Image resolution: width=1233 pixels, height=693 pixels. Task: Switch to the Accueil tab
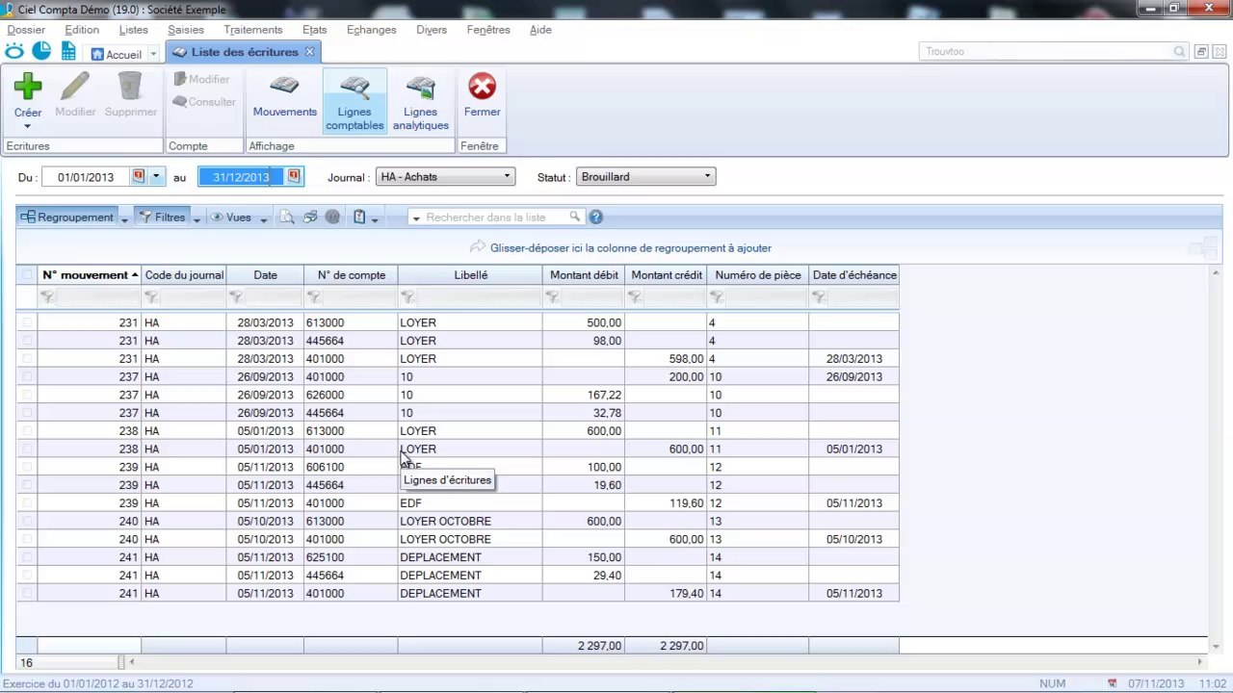[x=117, y=54]
